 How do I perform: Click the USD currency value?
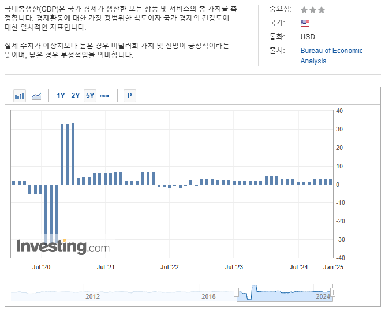click(308, 37)
